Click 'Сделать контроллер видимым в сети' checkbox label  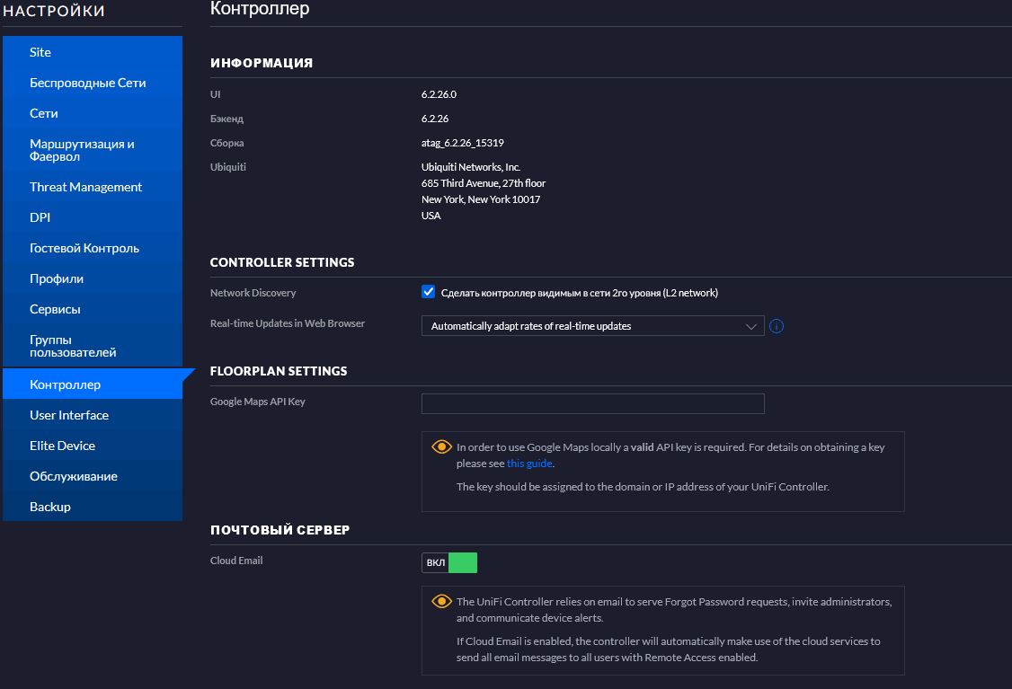[x=579, y=293]
